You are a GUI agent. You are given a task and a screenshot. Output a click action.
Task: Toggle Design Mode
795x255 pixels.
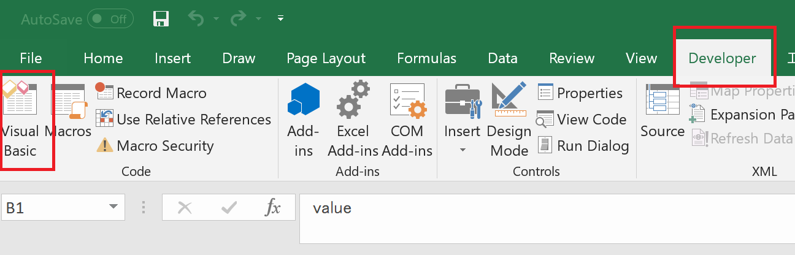click(509, 120)
